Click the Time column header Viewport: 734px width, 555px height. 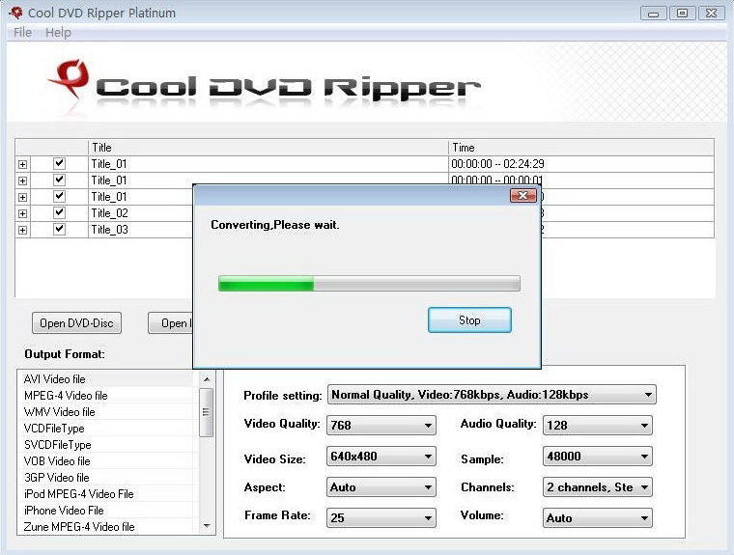click(x=581, y=148)
